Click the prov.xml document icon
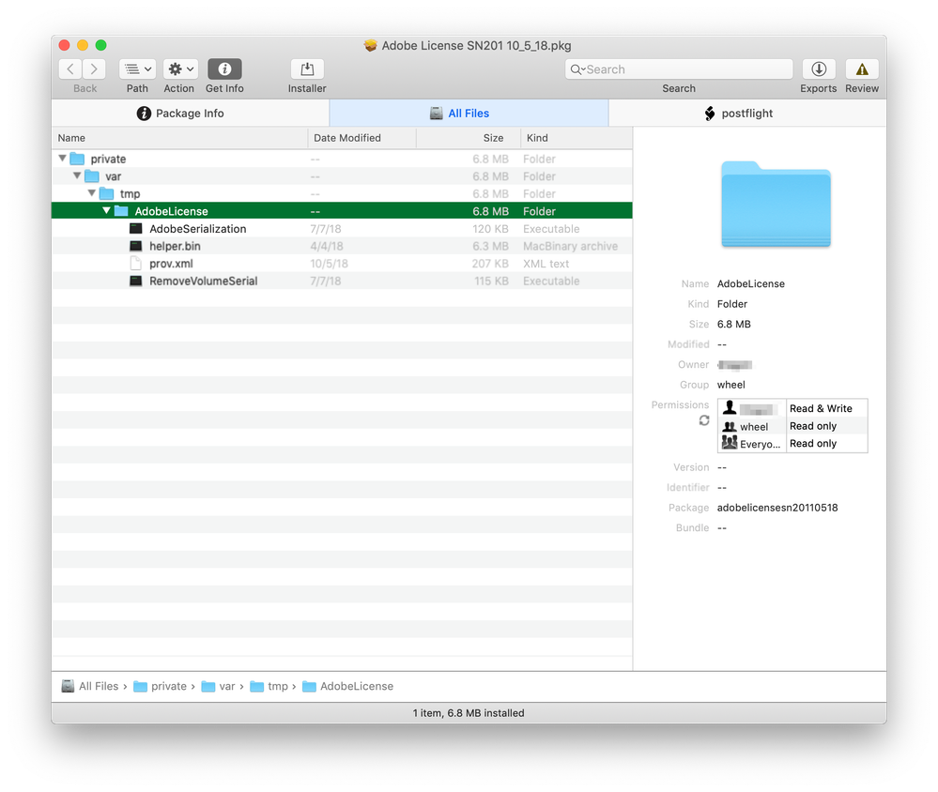 tap(136, 263)
